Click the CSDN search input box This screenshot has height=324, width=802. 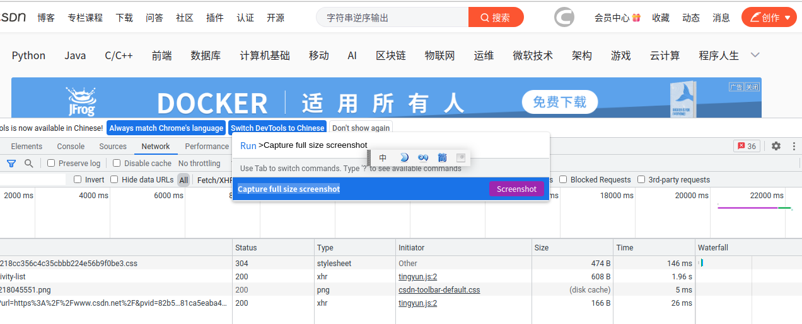click(392, 18)
